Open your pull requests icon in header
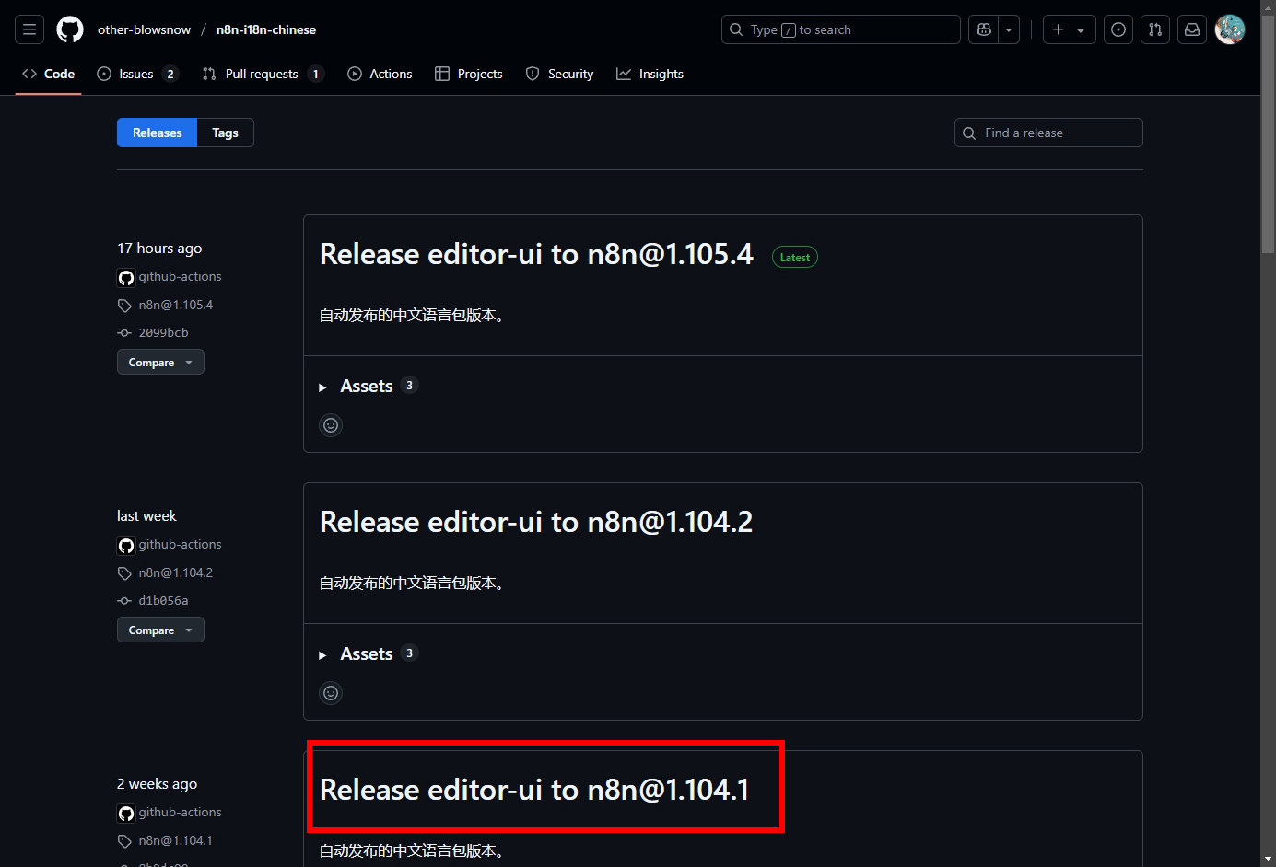Image resolution: width=1276 pixels, height=867 pixels. (1155, 29)
